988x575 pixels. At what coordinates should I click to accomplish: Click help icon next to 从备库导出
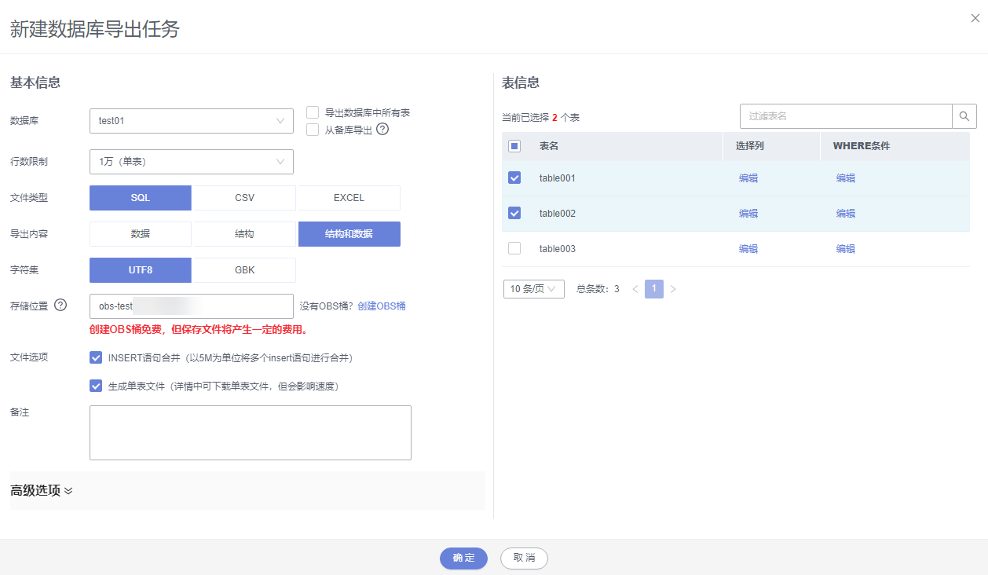pos(382,130)
